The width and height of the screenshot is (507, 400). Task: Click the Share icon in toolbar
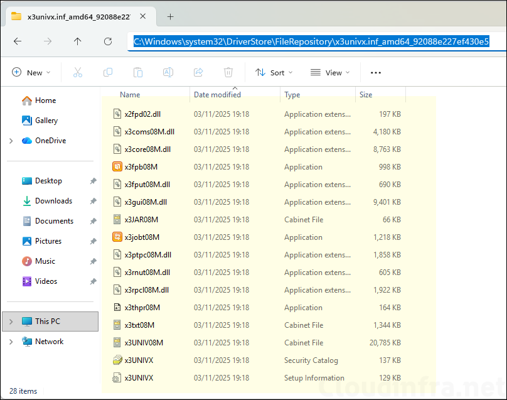coord(198,72)
